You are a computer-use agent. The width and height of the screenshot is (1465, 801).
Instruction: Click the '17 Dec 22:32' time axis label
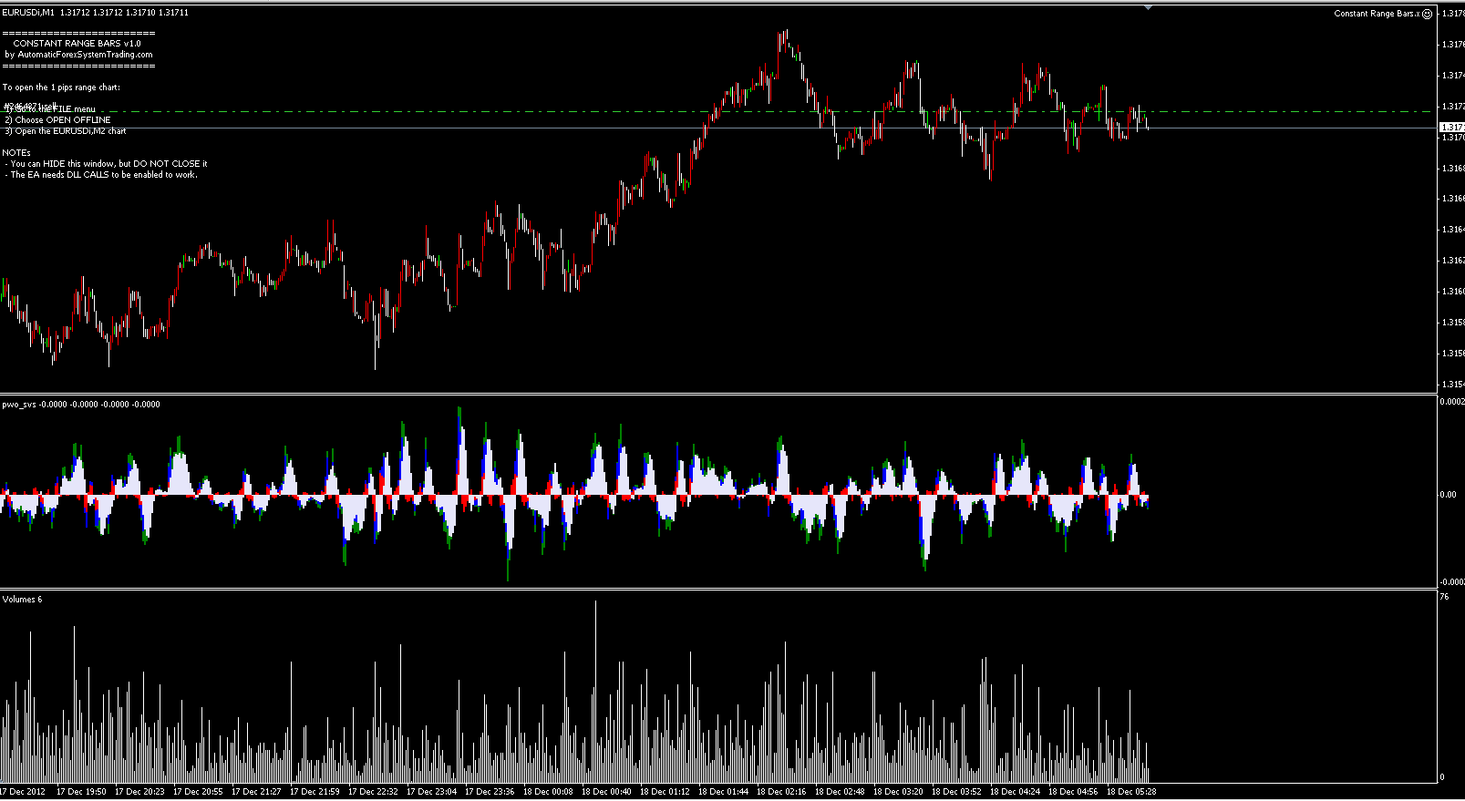point(374,792)
